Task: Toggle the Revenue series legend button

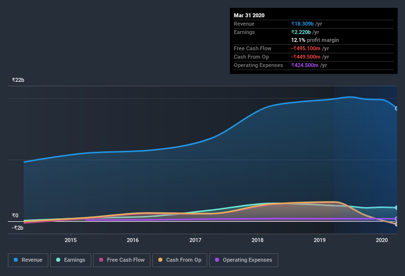Action: click(x=28, y=260)
